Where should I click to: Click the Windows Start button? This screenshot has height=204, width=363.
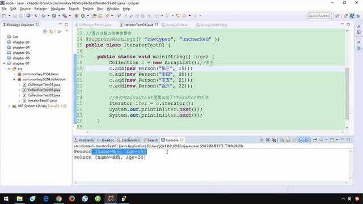[x=6, y=199]
